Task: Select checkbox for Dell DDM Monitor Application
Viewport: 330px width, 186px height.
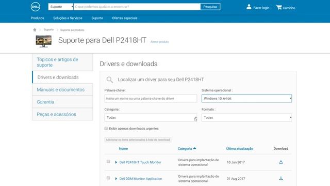Action: coord(108,178)
